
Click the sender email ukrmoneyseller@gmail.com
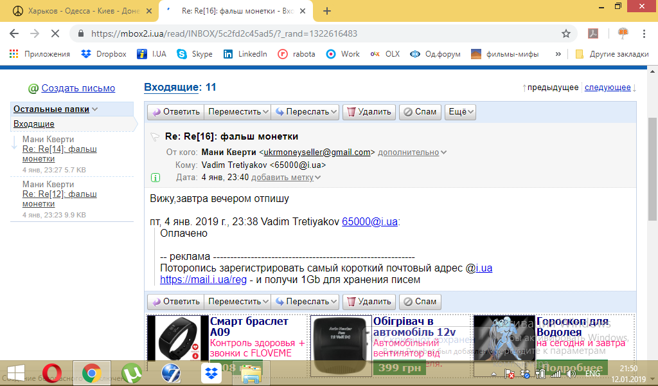pyautogui.click(x=317, y=152)
